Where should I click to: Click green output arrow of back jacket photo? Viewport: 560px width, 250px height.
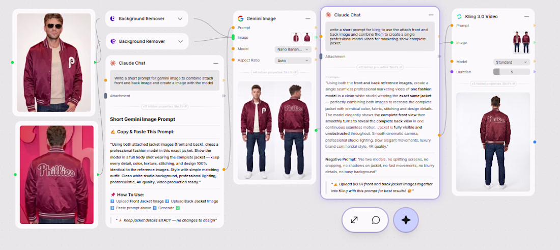98,175
